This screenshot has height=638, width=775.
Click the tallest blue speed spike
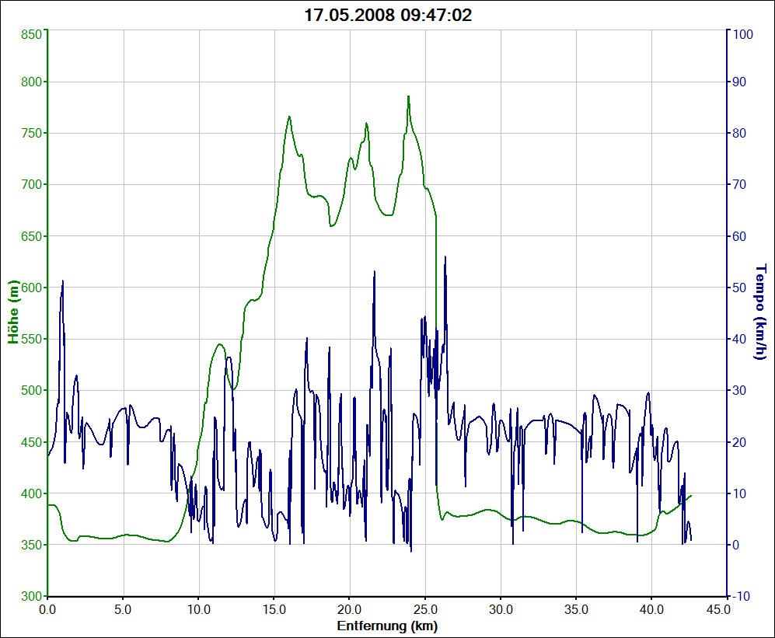[x=445, y=257]
